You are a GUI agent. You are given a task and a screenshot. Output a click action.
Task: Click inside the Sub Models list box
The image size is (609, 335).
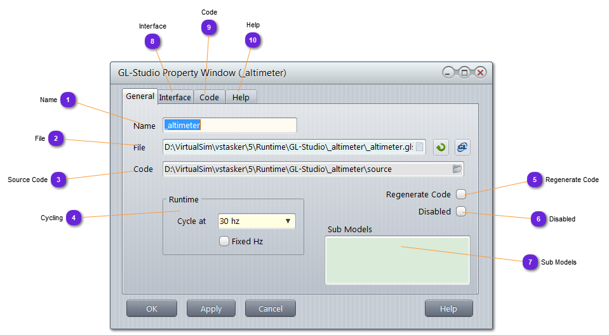click(x=397, y=260)
